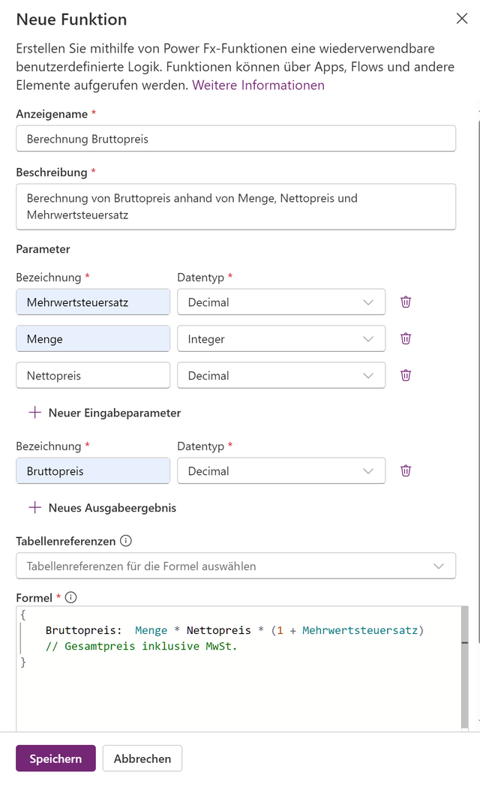Open the Datentyp dropdown for Mehrwertsteuersatz
The height and width of the screenshot is (787, 480).
pyautogui.click(x=281, y=302)
